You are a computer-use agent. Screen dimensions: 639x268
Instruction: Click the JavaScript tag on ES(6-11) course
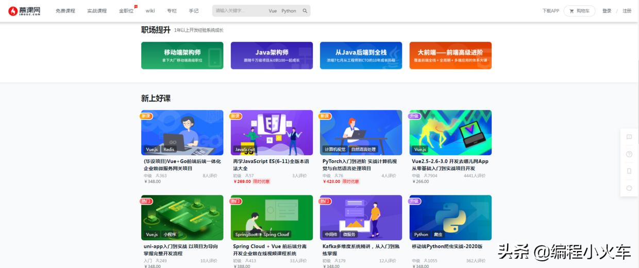click(245, 149)
